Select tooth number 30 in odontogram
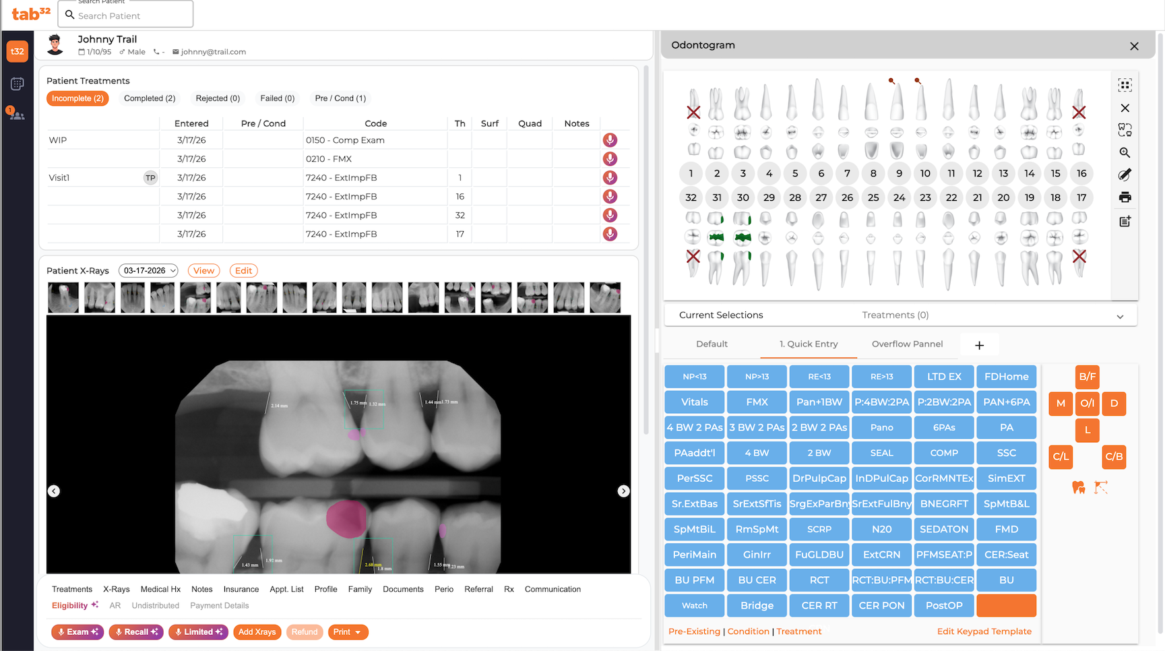This screenshot has height=651, width=1165. tap(743, 197)
